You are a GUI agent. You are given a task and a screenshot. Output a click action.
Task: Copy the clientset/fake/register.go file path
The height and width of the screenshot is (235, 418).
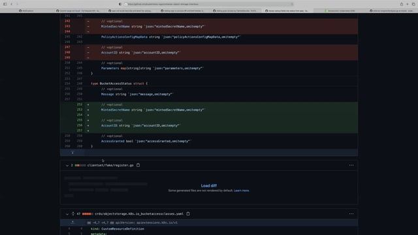tap(138, 165)
